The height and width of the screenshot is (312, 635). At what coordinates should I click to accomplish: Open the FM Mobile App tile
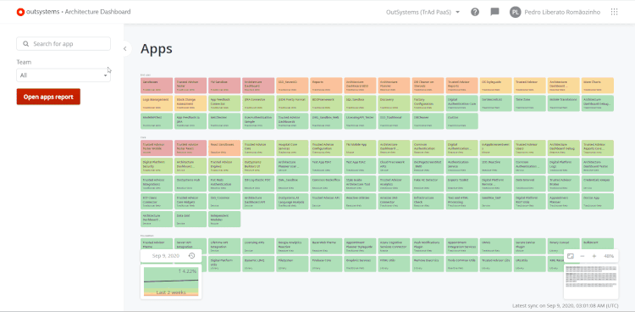click(361, 148)
